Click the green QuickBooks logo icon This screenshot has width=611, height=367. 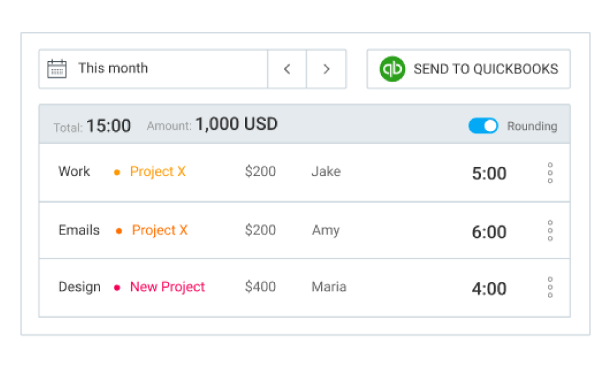click(393, 69)
